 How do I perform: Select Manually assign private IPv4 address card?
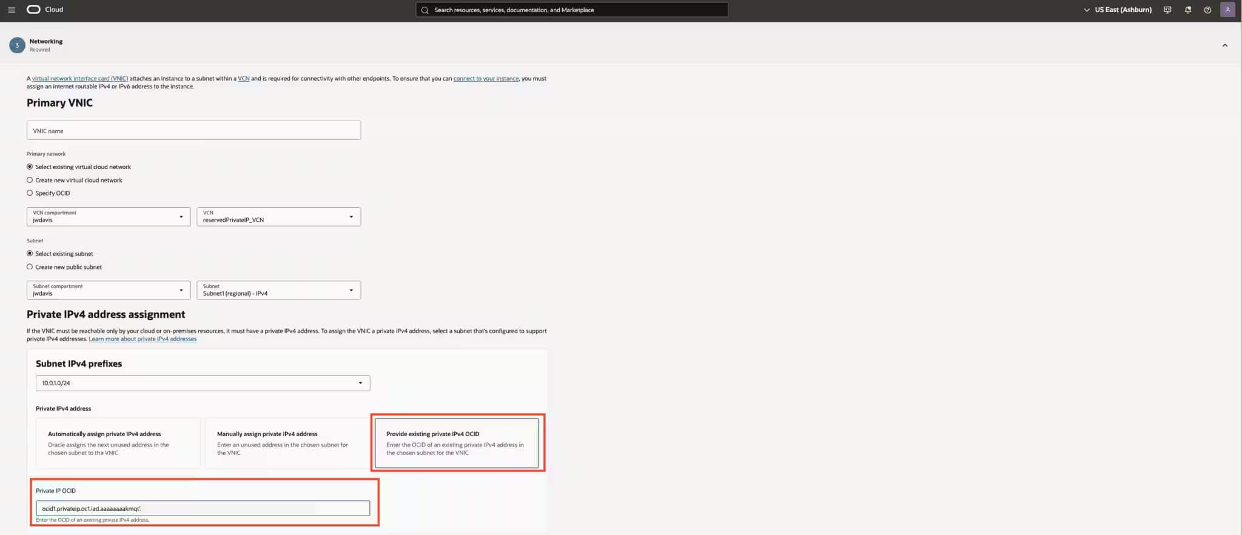tap(287, 443)
